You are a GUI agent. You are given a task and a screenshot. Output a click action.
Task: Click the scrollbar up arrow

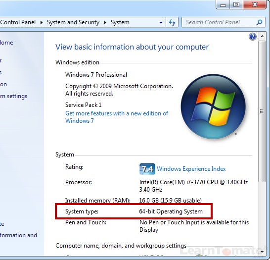click(262, 36)
